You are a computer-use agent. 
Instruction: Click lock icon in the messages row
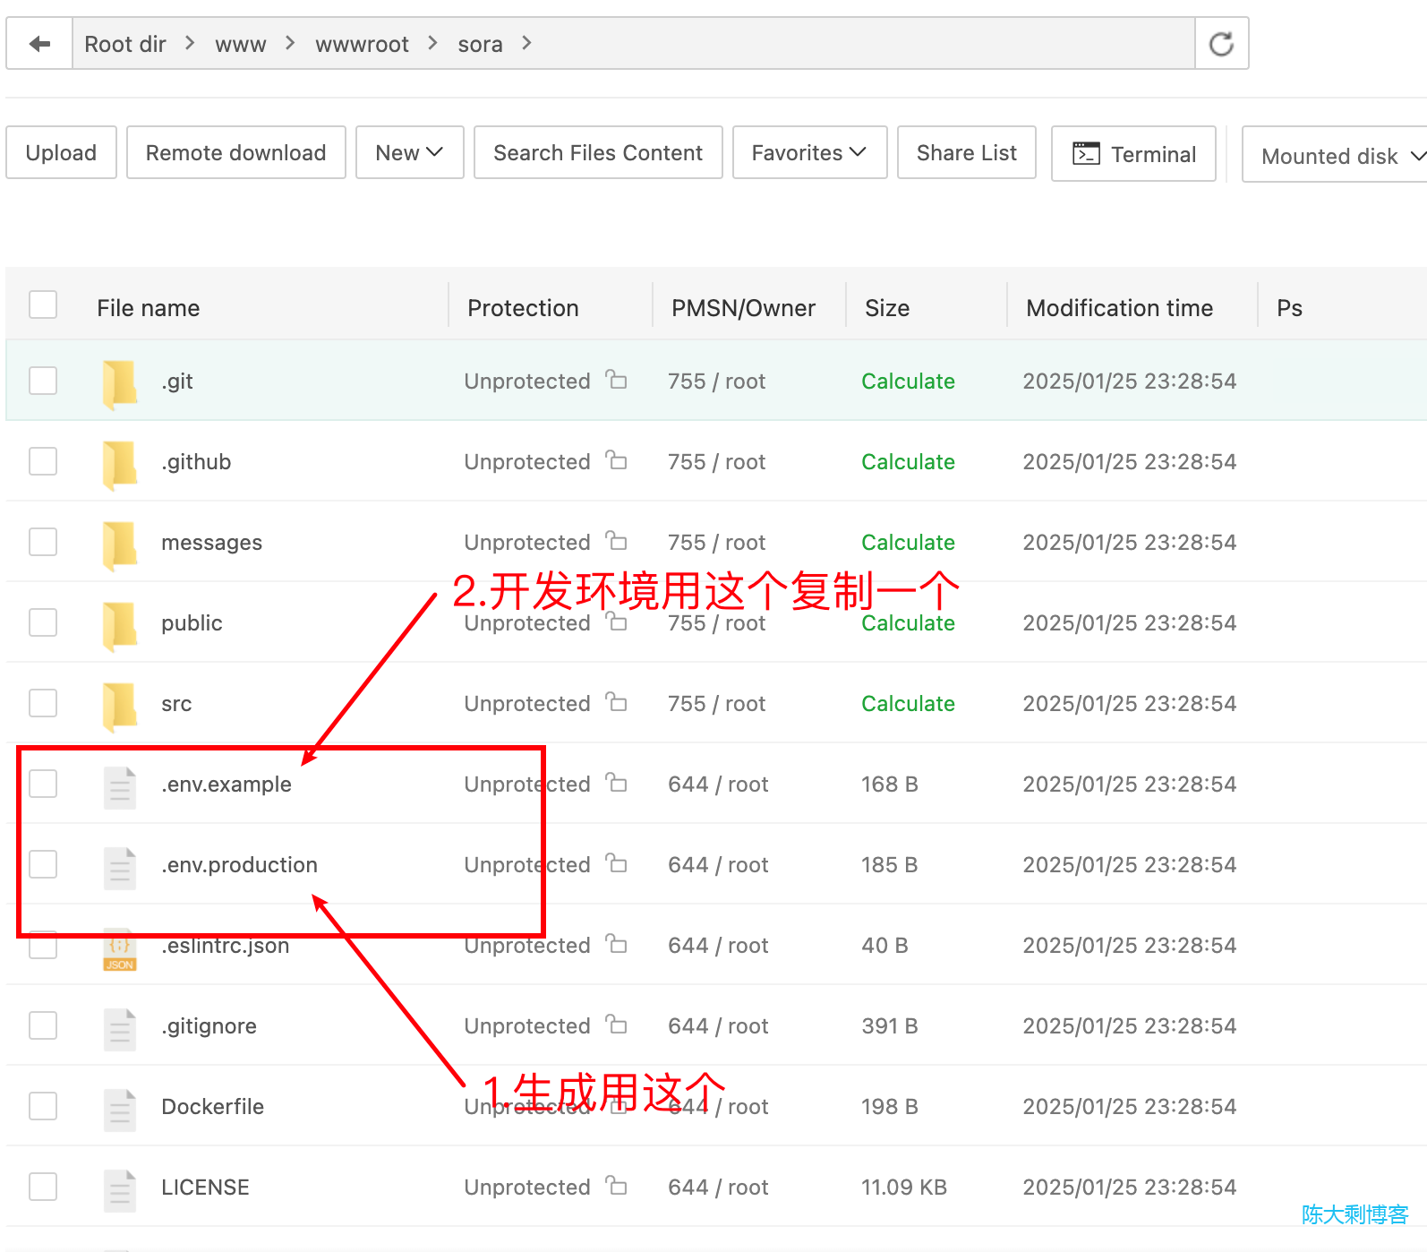(616, 540)
